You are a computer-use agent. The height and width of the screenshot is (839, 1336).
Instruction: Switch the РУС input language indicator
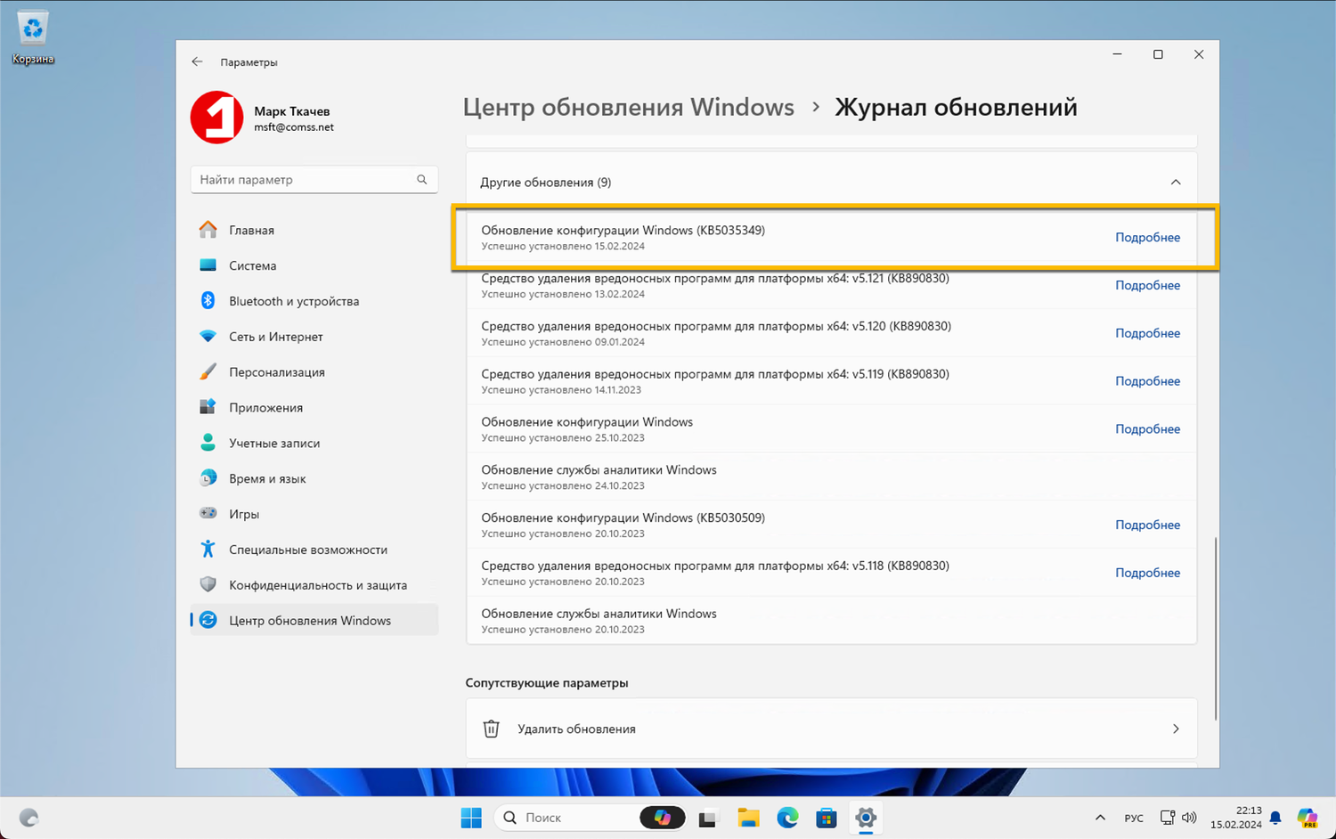coord(1134,818)
